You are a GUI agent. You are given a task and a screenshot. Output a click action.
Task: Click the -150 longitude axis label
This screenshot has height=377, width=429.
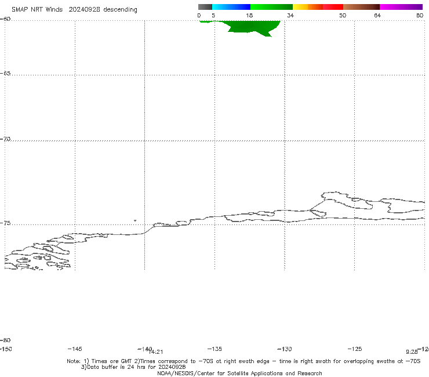[6, 349]
